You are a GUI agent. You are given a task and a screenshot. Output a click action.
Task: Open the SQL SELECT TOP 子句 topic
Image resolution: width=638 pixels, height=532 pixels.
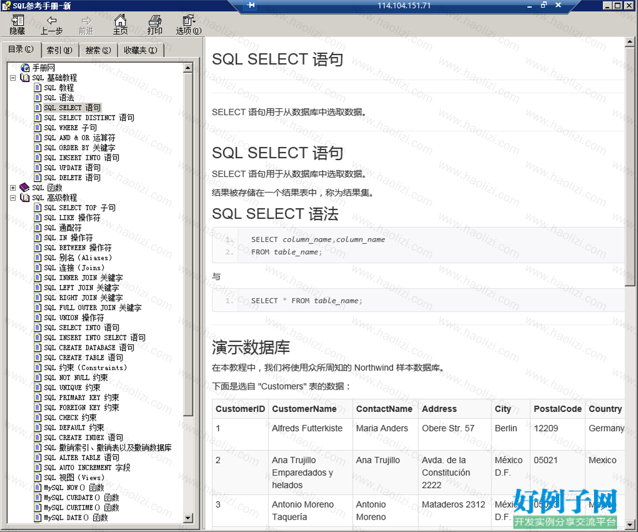tap(80, 208)
